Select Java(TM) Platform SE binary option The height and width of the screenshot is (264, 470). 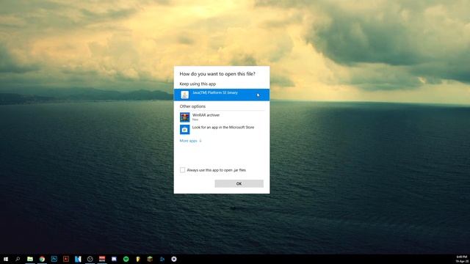click(x=222, y=95)
